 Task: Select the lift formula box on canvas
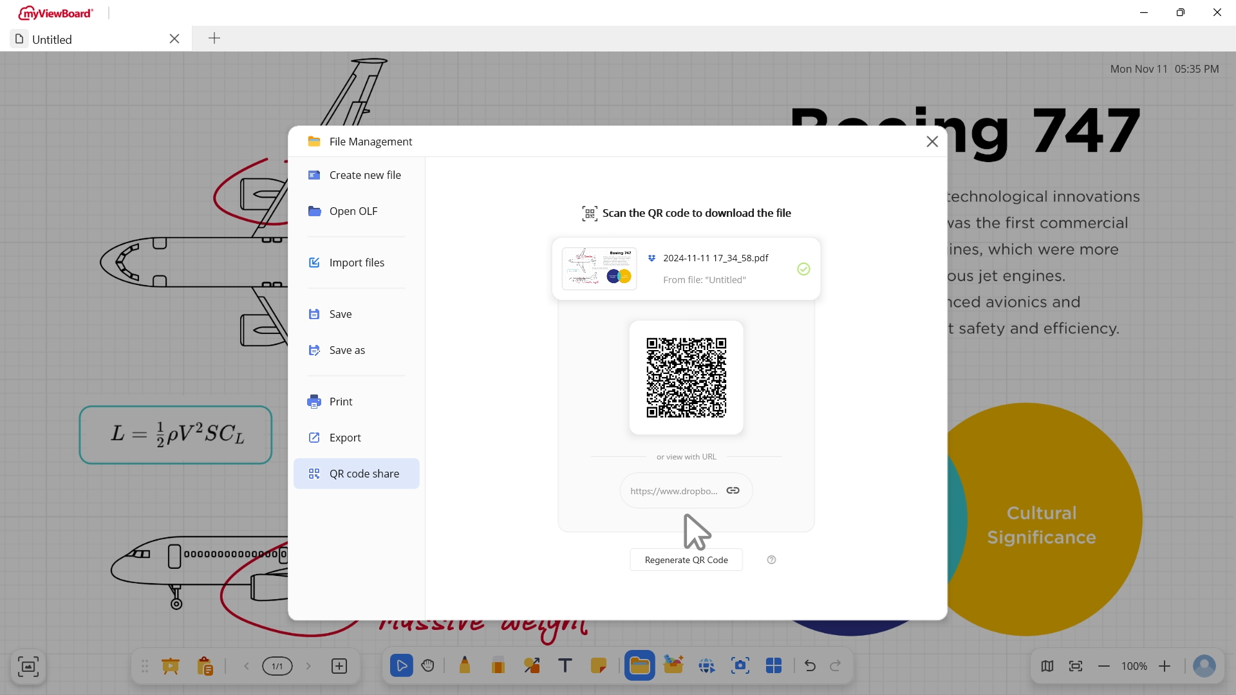point(176,435)
